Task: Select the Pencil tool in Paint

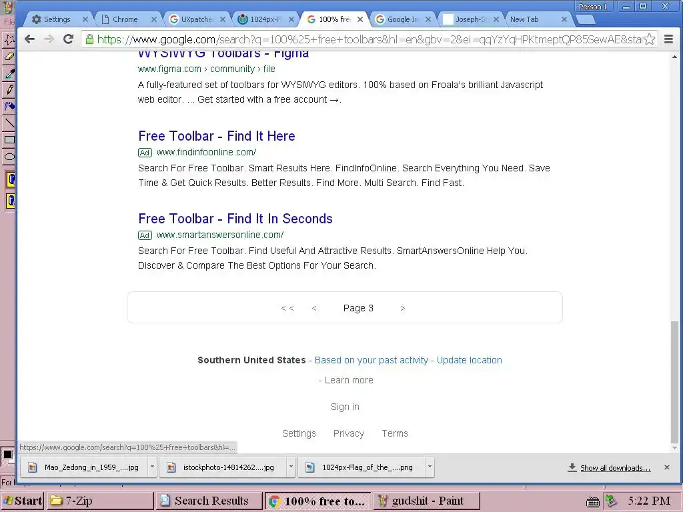Action: pyautogui.click(x=9, y=90)
